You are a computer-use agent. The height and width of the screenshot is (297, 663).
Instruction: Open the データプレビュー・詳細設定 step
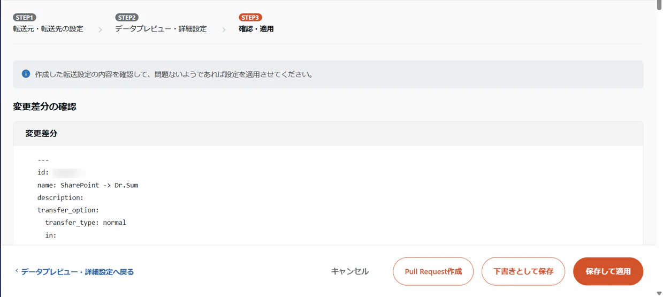pos(161,29)
